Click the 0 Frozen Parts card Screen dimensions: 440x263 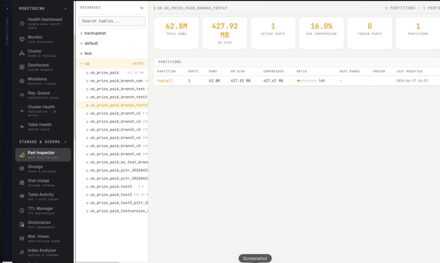[x=370, y=33]
